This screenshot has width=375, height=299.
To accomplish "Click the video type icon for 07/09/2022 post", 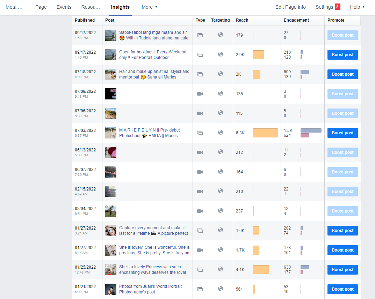I will (x=200, y=94).
